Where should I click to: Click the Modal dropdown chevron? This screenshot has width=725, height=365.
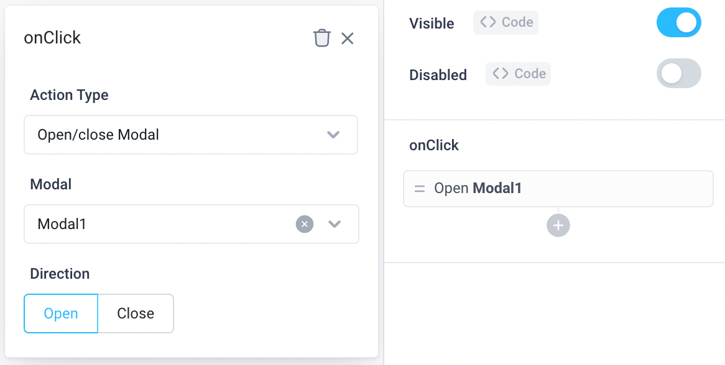(x=335, y=224)
